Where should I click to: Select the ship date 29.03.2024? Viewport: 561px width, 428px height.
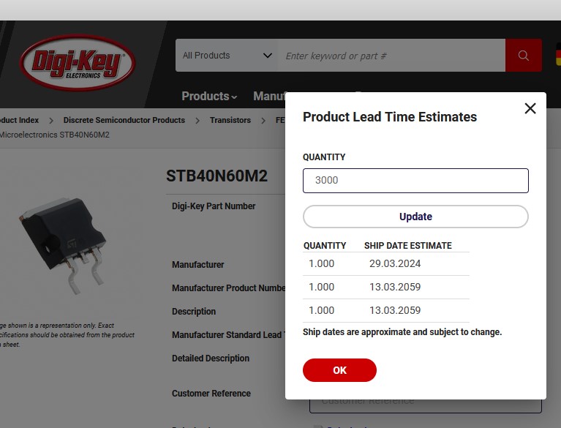(x=395, y=263)
